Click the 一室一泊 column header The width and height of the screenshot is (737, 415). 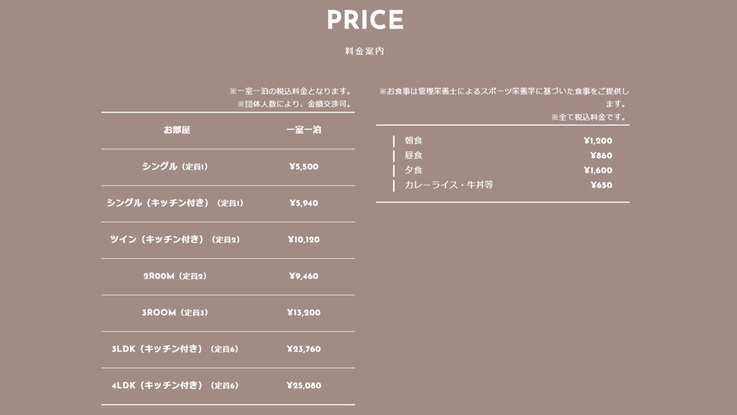303,130
